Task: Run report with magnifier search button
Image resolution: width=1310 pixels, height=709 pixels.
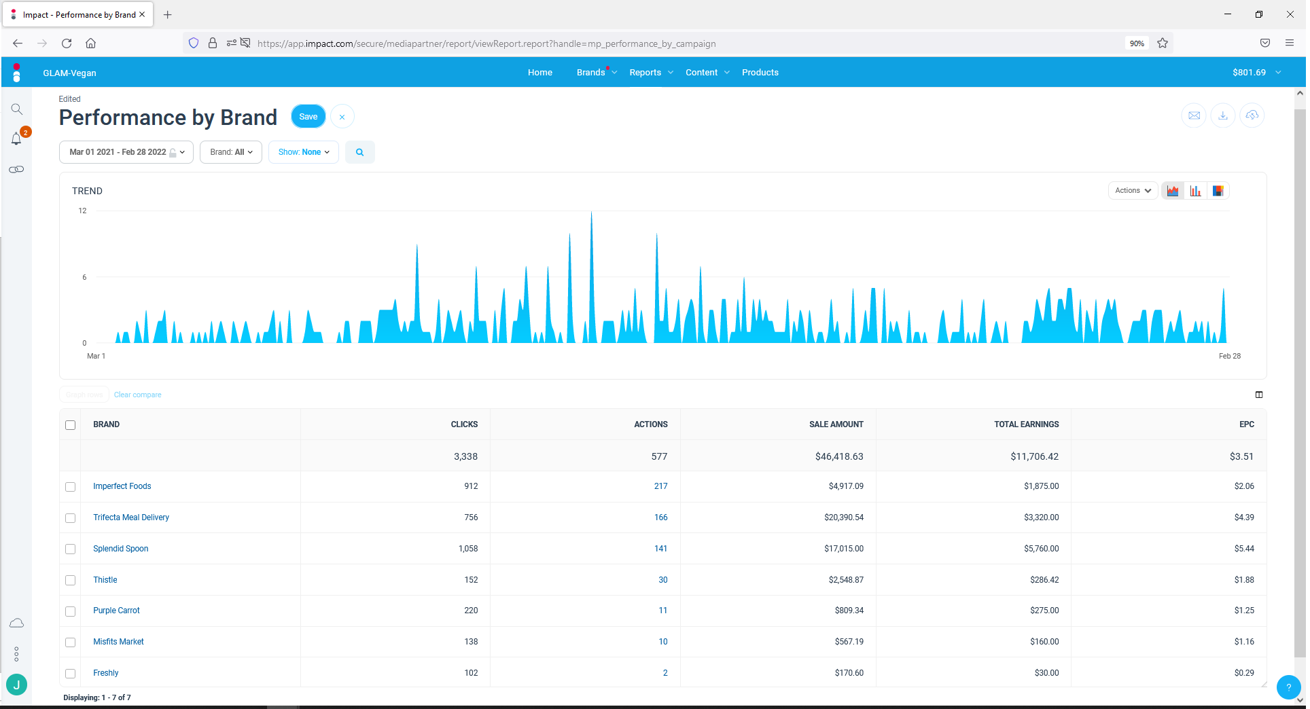Action: coord(360,152)
